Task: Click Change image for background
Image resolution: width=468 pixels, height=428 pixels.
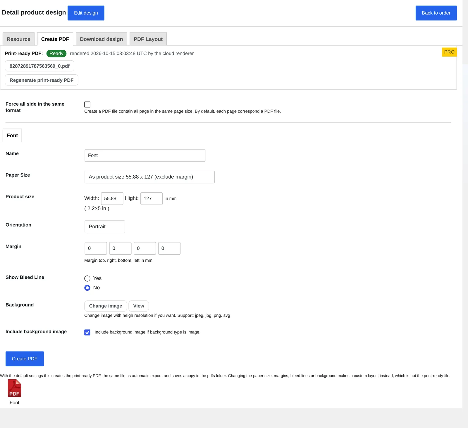Action: click(x=106, y=306)
